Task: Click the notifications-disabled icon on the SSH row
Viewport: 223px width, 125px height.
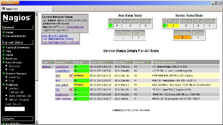Action: tap(71, 90)
